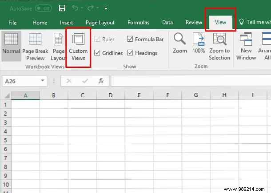Screen dimensions: 271x193
Task: Click the formula bar Cancel X
Action: pyautogui.click(x=69, y=81)
